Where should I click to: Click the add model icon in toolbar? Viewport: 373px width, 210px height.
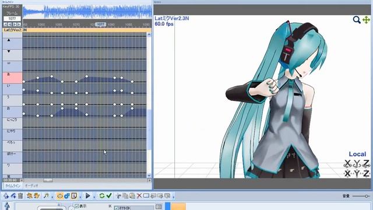(x=6, y=196)
